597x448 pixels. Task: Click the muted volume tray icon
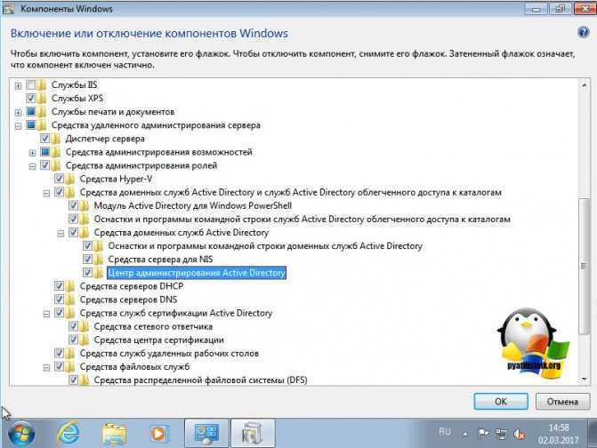click(520, 434)
